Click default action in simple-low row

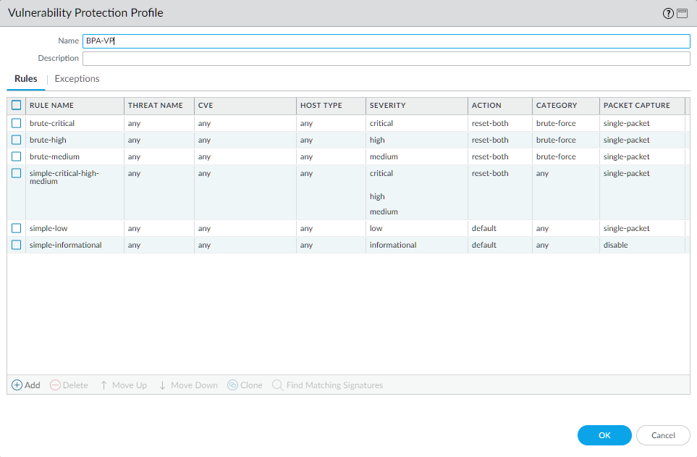point(483,228)
